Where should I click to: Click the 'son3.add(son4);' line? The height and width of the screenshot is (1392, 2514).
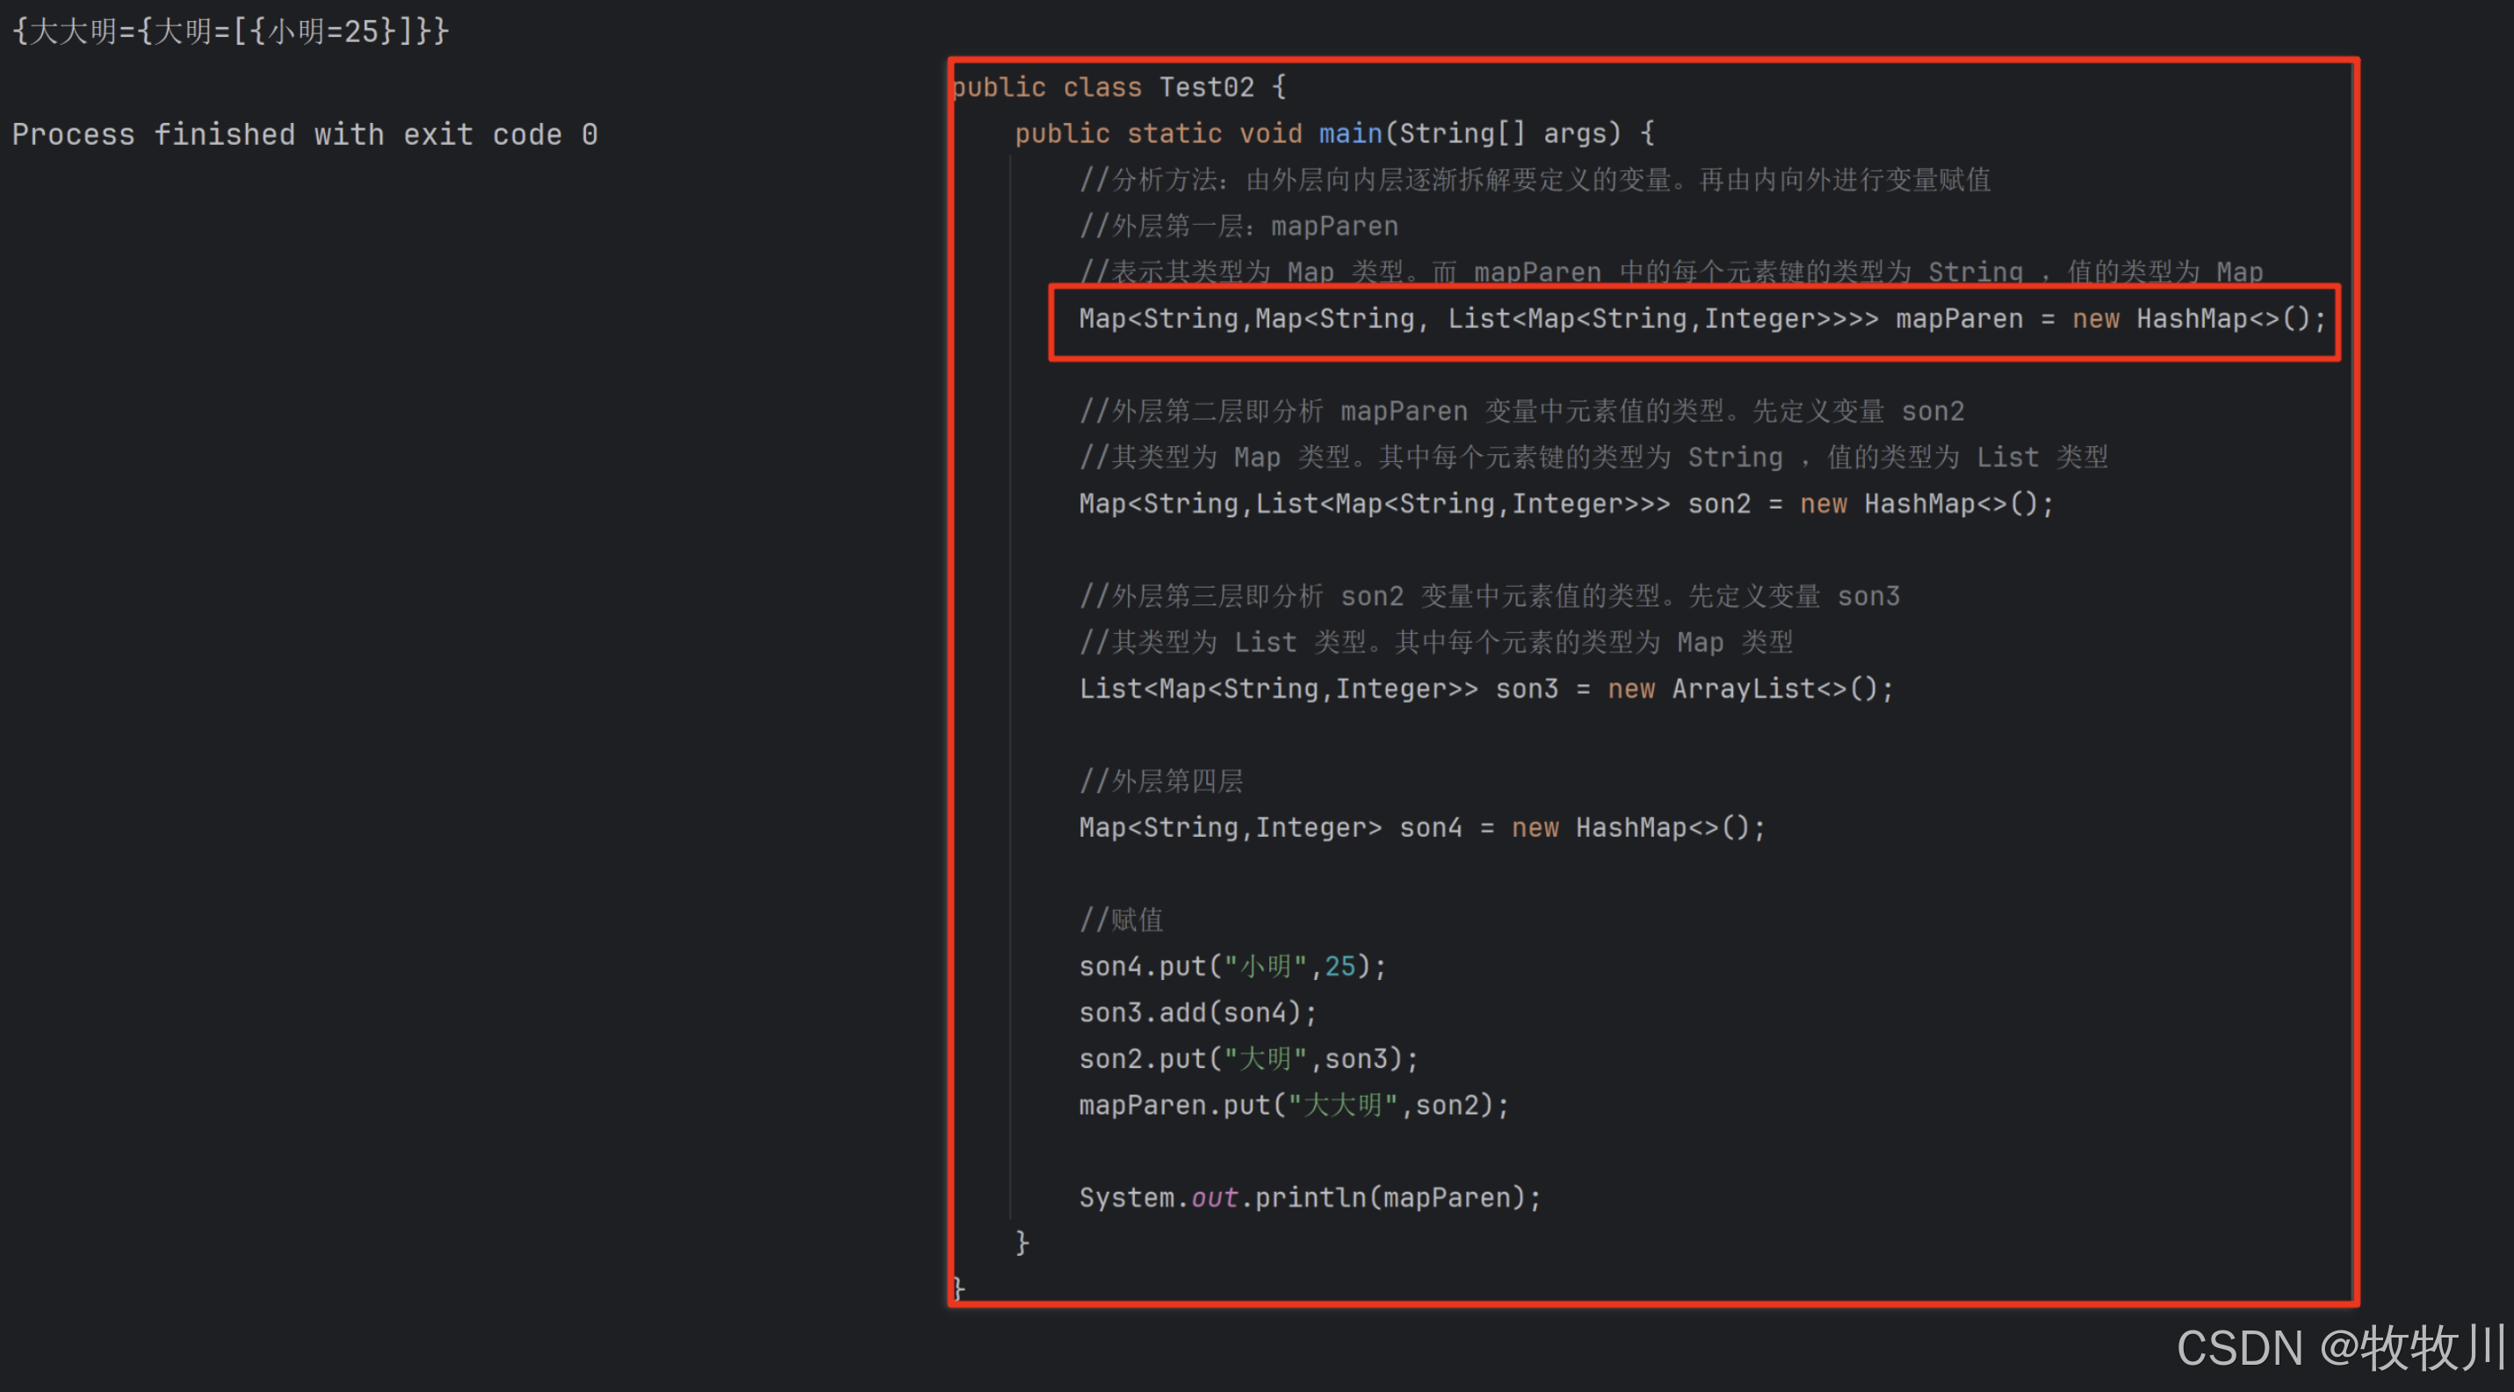1197,1013
